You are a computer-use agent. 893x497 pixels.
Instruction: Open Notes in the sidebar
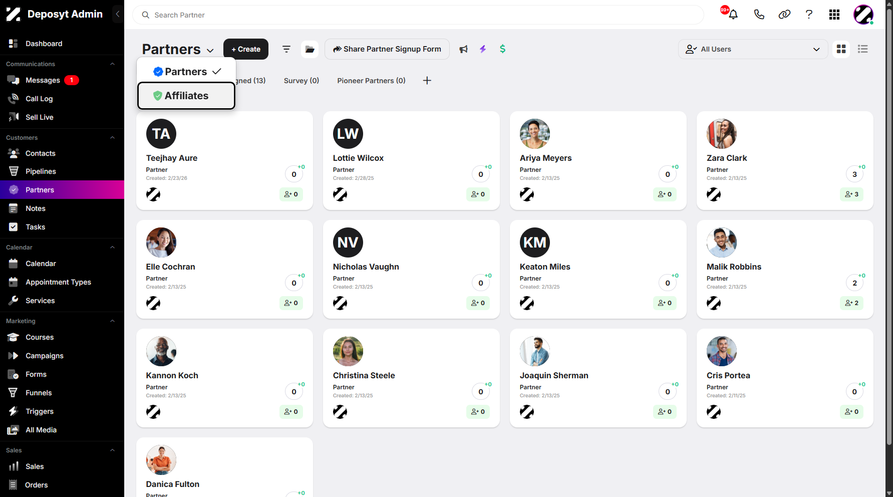click(62, 208)
